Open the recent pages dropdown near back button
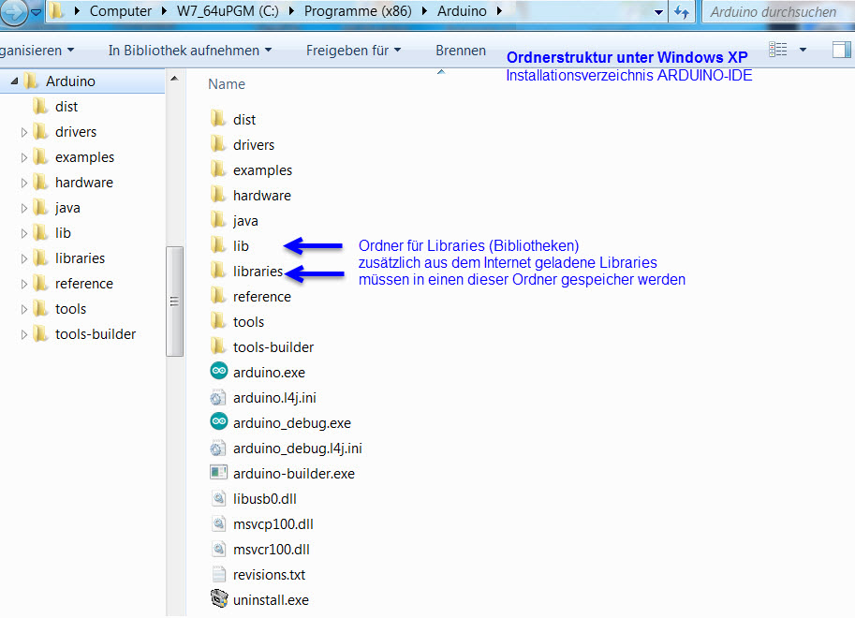The width and height of the screenshot is (855, 618). pos(36,12)
